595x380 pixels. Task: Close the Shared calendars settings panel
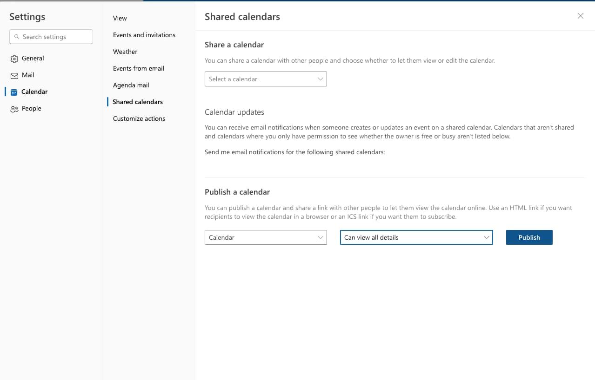(x=580, y=16)
